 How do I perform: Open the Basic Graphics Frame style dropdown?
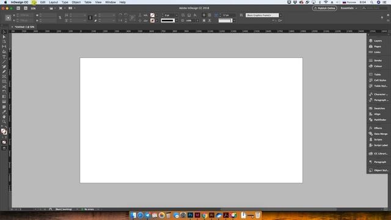coord(280,15)
